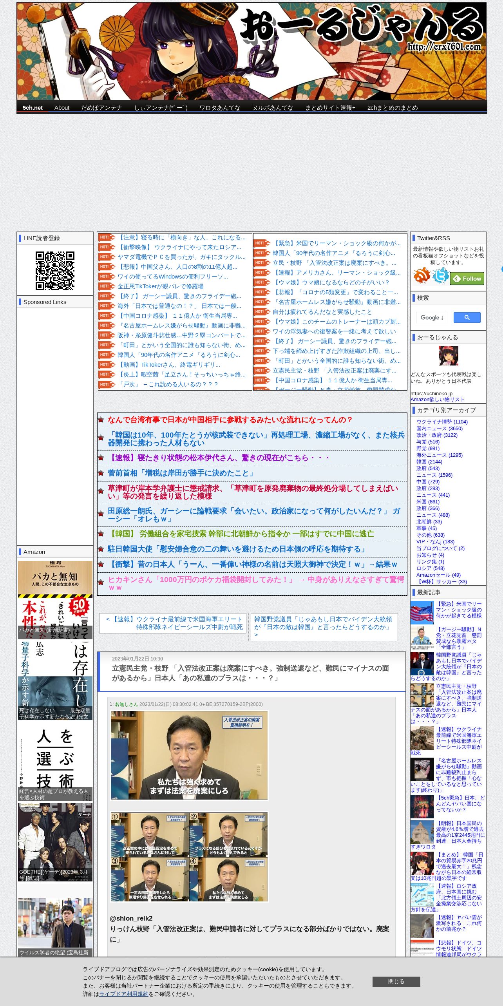
Task: Click the HOT icon beside 【ウマ娘】ウマ娘になるなら
Action: pos(262,282)
